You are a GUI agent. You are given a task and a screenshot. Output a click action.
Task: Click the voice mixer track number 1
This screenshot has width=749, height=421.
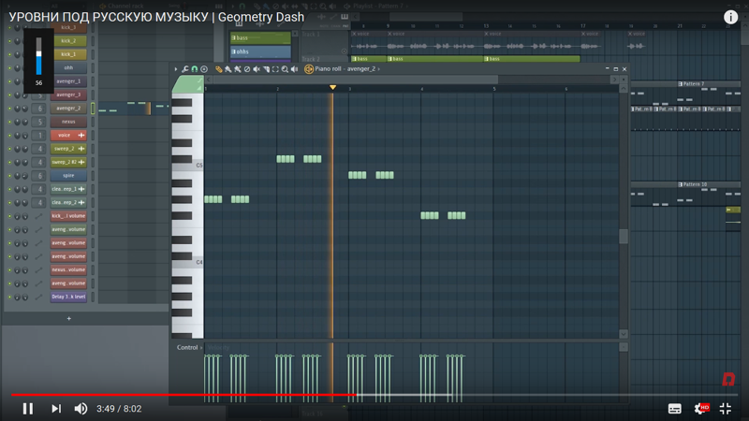(x=39, y=135)
